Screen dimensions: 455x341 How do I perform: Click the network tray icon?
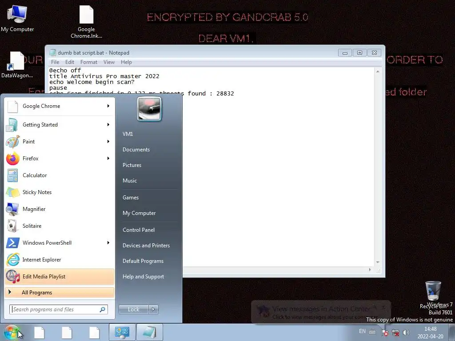click(395, 332)
